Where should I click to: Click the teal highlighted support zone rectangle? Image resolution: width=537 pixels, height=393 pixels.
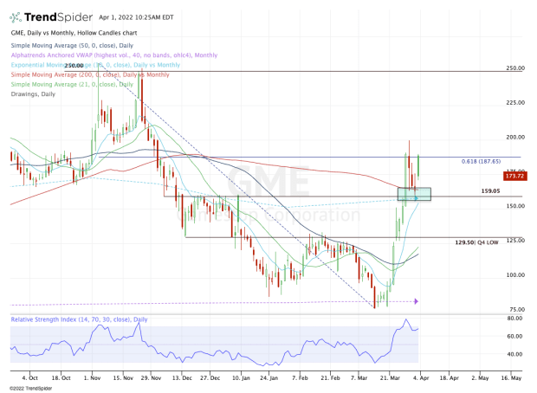[x=413, y=194]
